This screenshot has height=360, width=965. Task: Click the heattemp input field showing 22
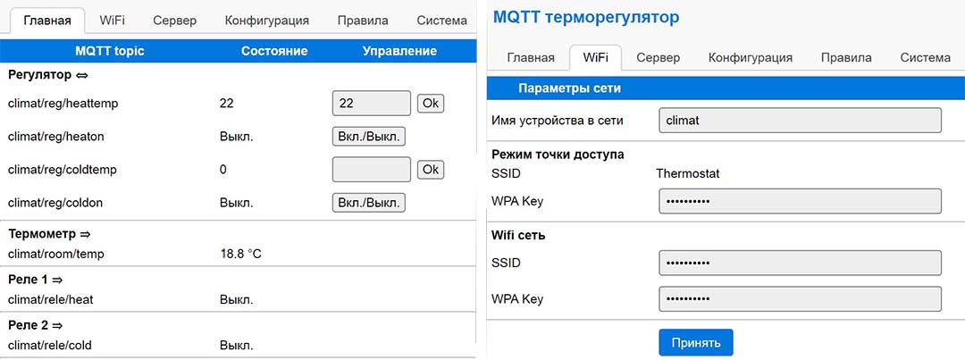click(371, 104)
